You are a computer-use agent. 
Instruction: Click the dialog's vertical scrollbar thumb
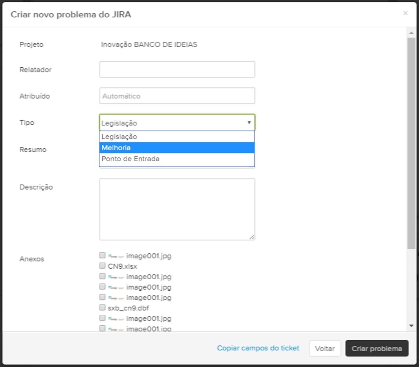tap(411, 142)
